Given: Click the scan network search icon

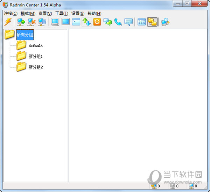Looking at the screenshot, I should (x=166, y=22).
